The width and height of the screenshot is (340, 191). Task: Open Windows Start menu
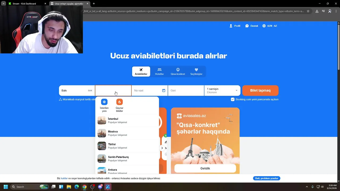coord(6,187)
